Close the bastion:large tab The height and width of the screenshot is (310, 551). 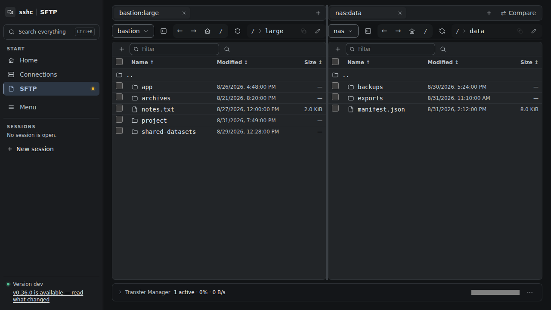[184, 13]
